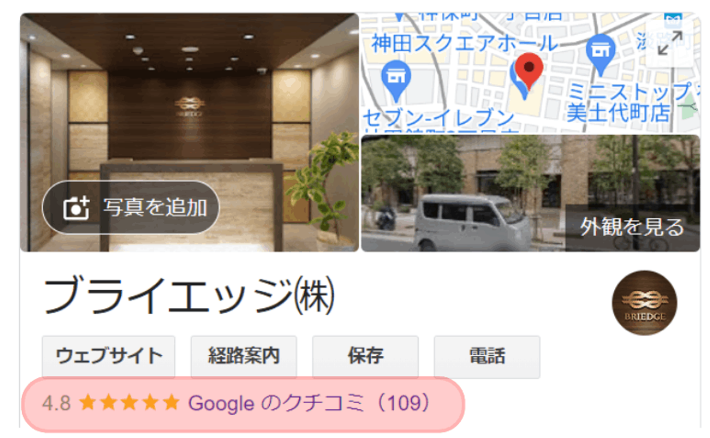Click the セブン-イレブン map label
The height and width of the screenshot is (438, 710).
tap(438, 118)
